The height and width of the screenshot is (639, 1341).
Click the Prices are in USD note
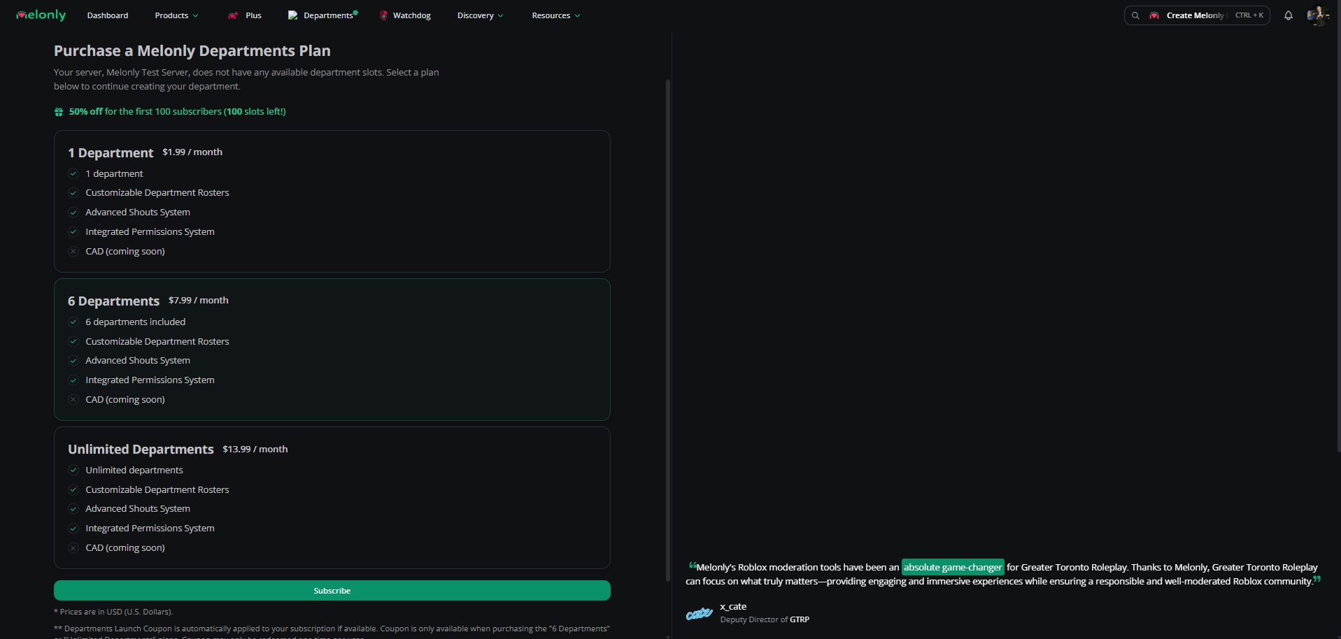[x=113, y=612]
